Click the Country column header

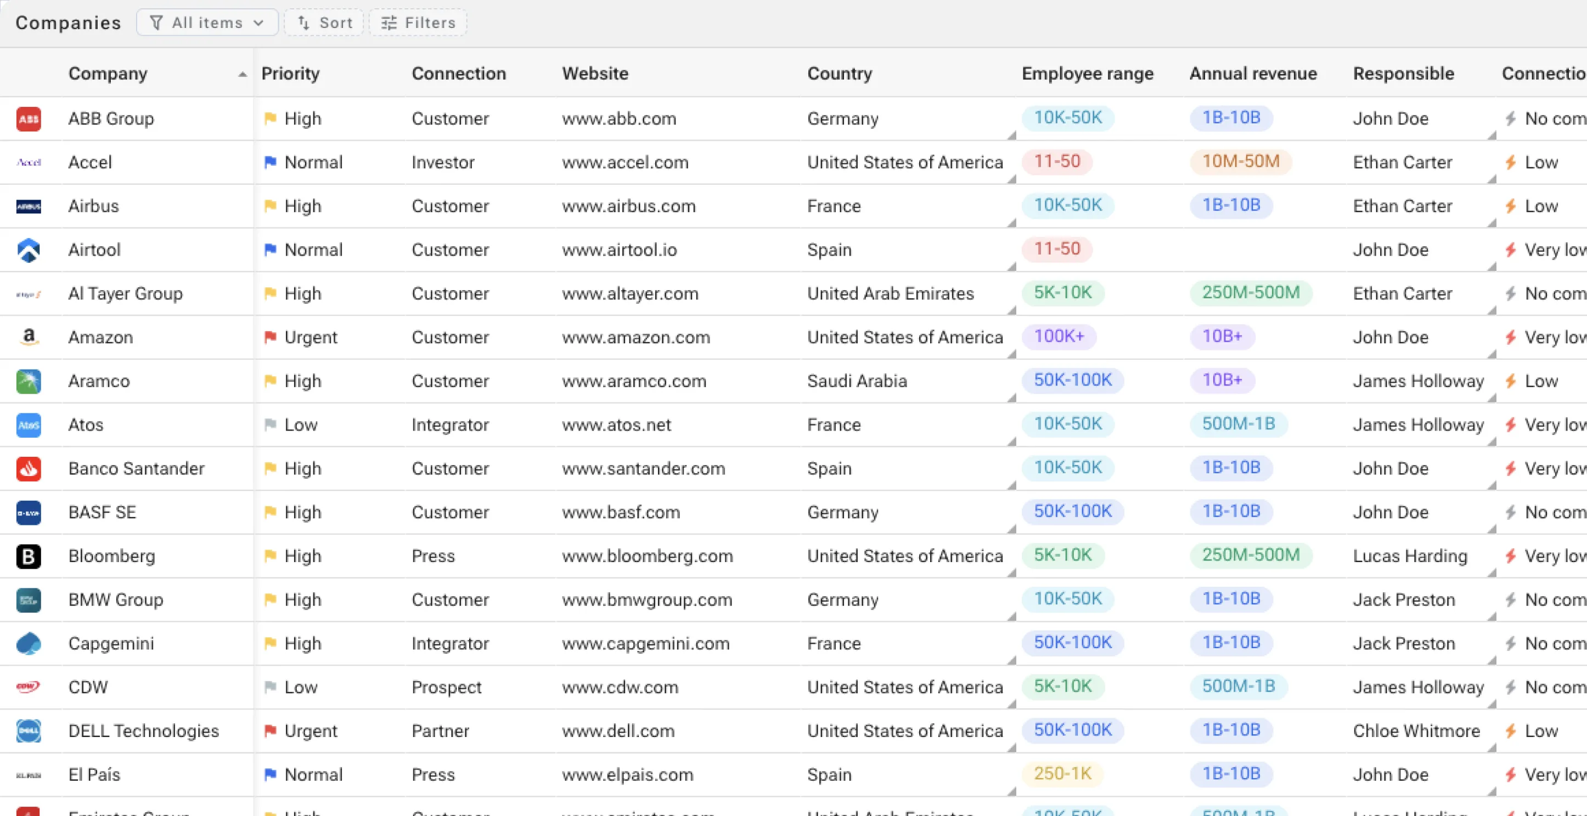click(839, 73)
